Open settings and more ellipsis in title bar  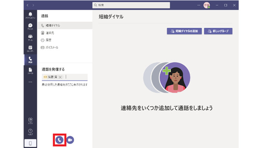coord(199,5)
